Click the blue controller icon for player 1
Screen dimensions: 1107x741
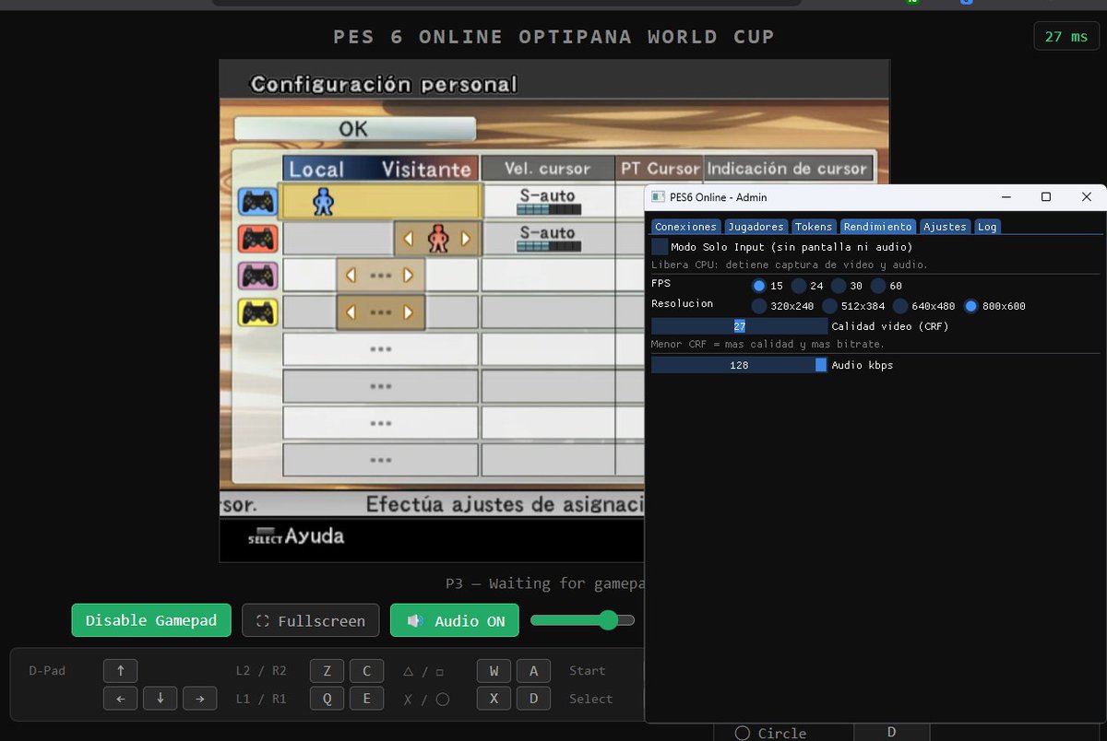(257, 201)
